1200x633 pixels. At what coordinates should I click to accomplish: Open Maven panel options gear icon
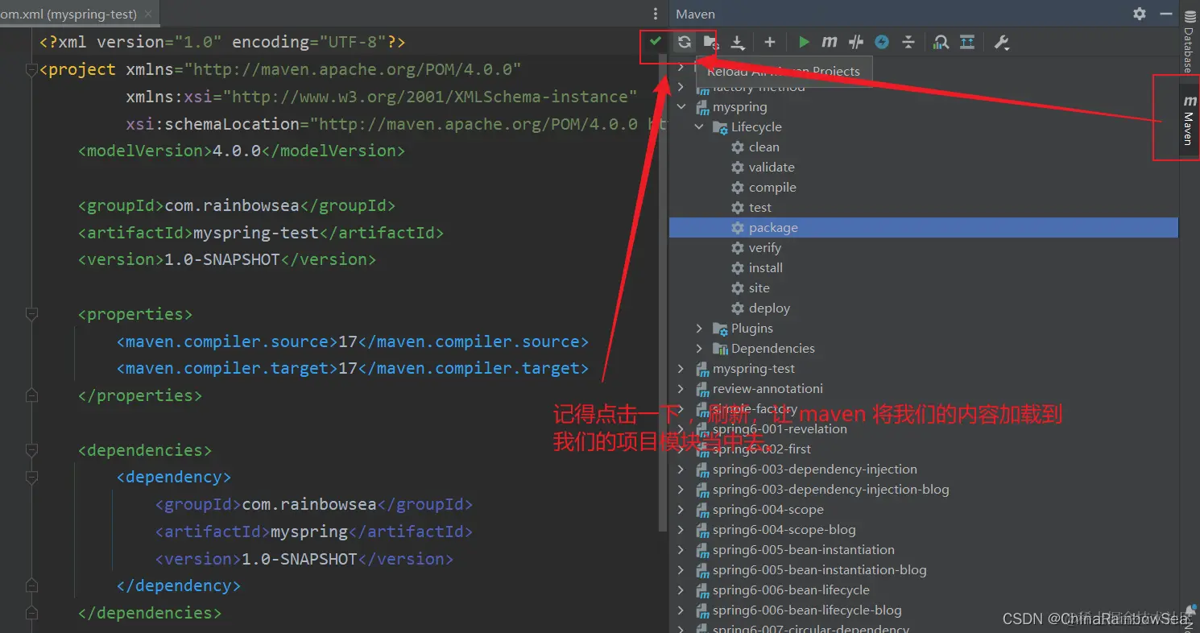(x=1140, y=14)
